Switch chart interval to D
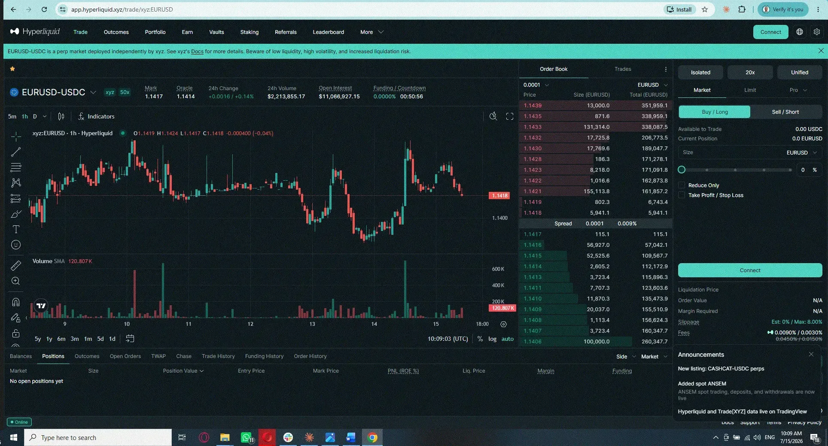The width and height of the screenshot is (828, 446). (x=35, y=116)
